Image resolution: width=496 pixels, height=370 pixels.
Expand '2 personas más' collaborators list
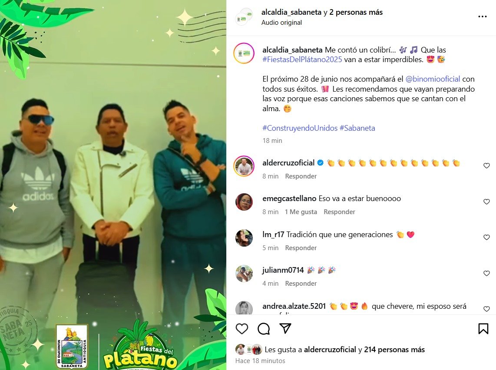tap(356, 12)
